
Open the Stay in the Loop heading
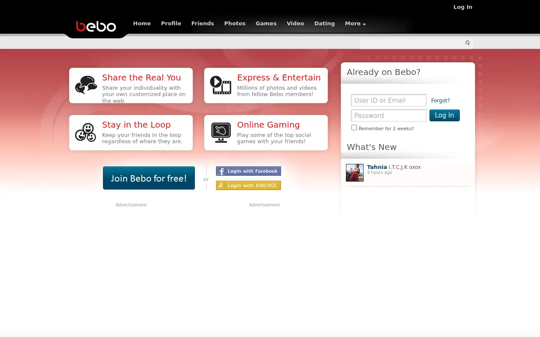coord(136,125)
